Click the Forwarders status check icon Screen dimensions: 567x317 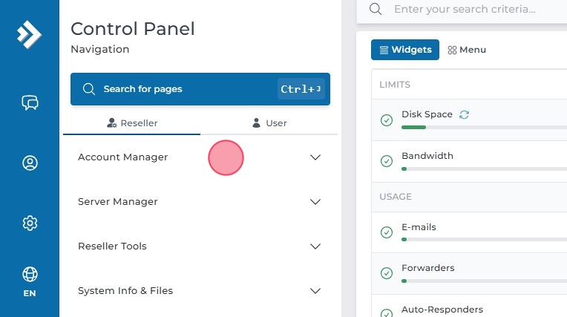[x=386, y=273]
